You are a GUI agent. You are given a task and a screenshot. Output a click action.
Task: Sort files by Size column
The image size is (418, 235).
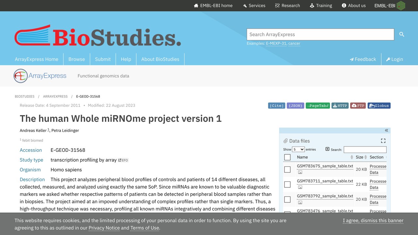(361, 157)
